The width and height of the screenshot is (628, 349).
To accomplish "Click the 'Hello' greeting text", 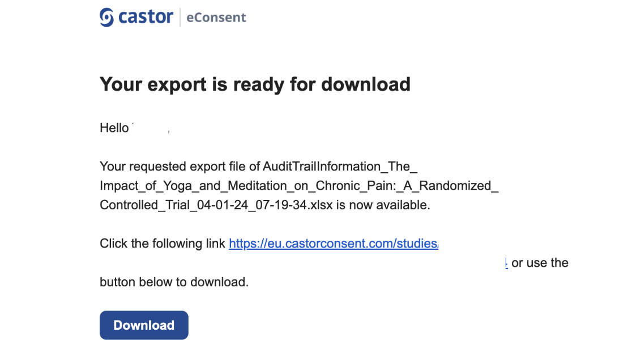I will pos(114,128).
